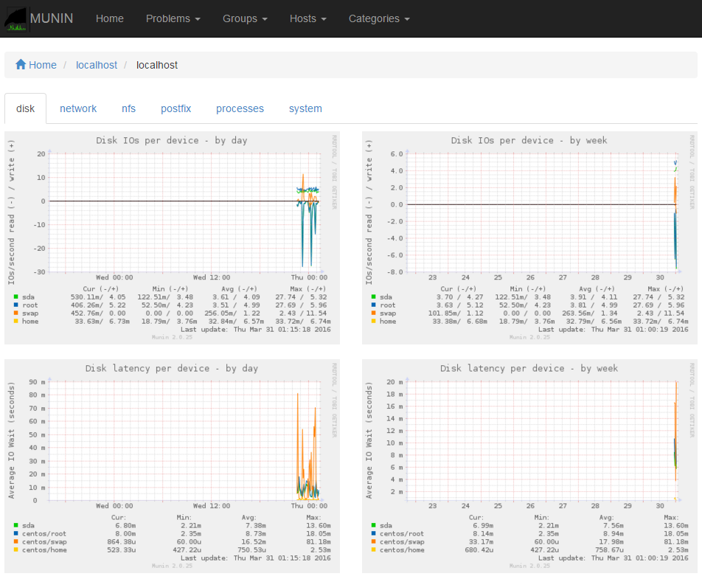Switch to the postfix tab
702x582 pixels.
176,108
